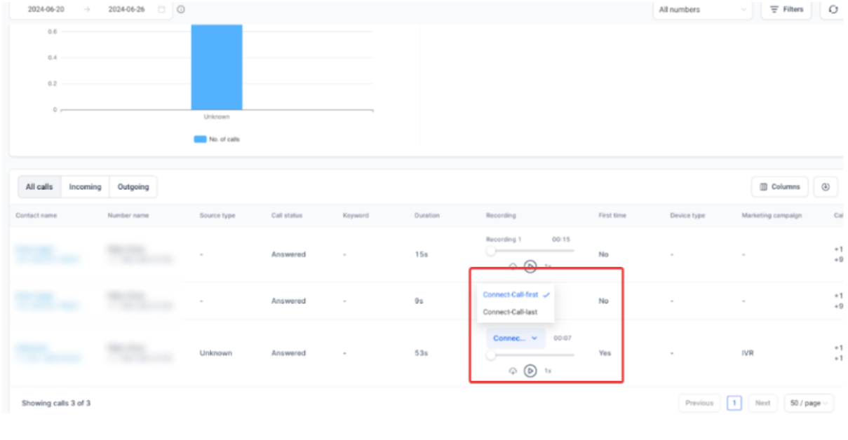Click the Showing calls 3 of 3 text
This screenshot has width=848, height=440.
click(56, 404)
